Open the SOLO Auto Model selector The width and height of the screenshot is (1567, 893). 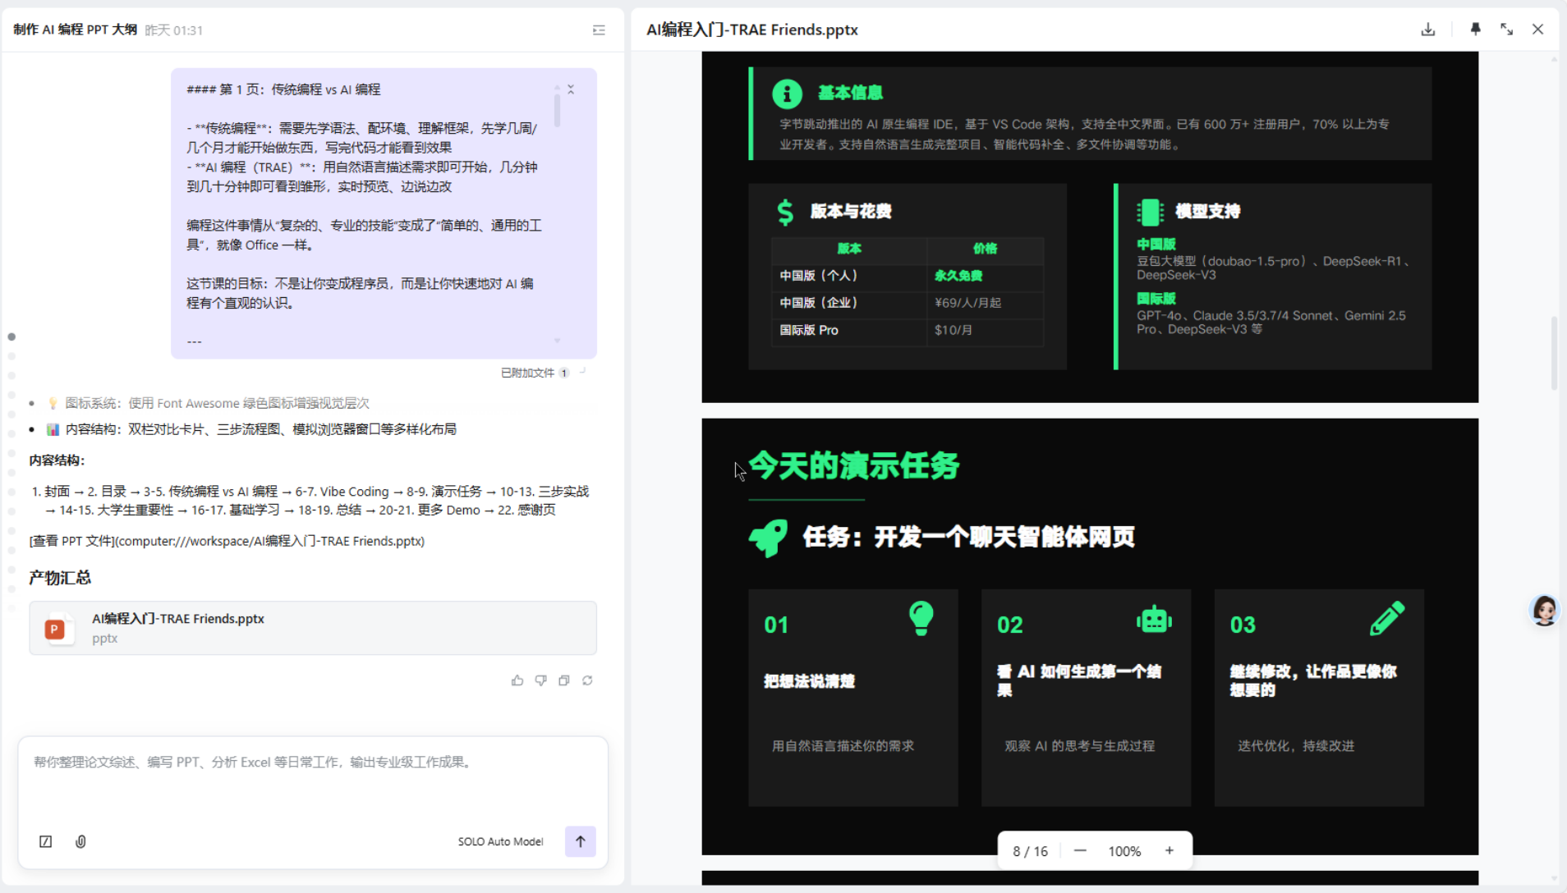500,841
